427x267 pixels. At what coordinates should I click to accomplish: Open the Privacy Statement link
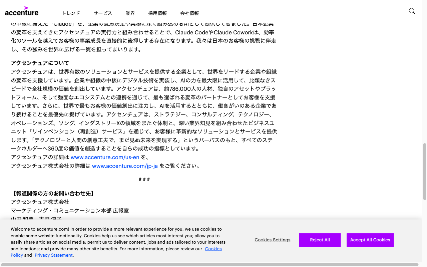(54, 255)
